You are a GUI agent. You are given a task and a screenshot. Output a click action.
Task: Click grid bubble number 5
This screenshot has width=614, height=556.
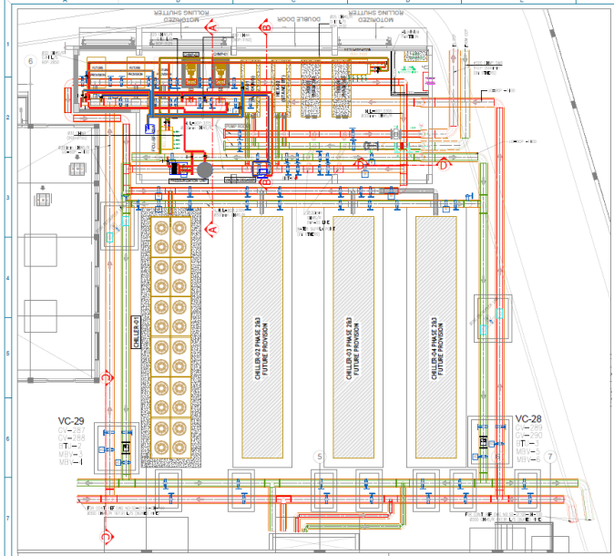pos(319,456)
